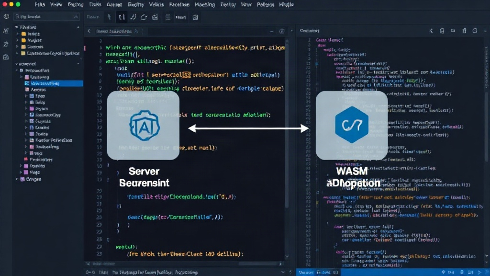Open the 'Velids' menu in menu bar

(x=156, y=5)
